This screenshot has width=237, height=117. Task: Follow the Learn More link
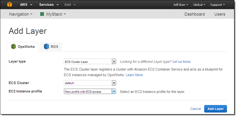(134, 75)
